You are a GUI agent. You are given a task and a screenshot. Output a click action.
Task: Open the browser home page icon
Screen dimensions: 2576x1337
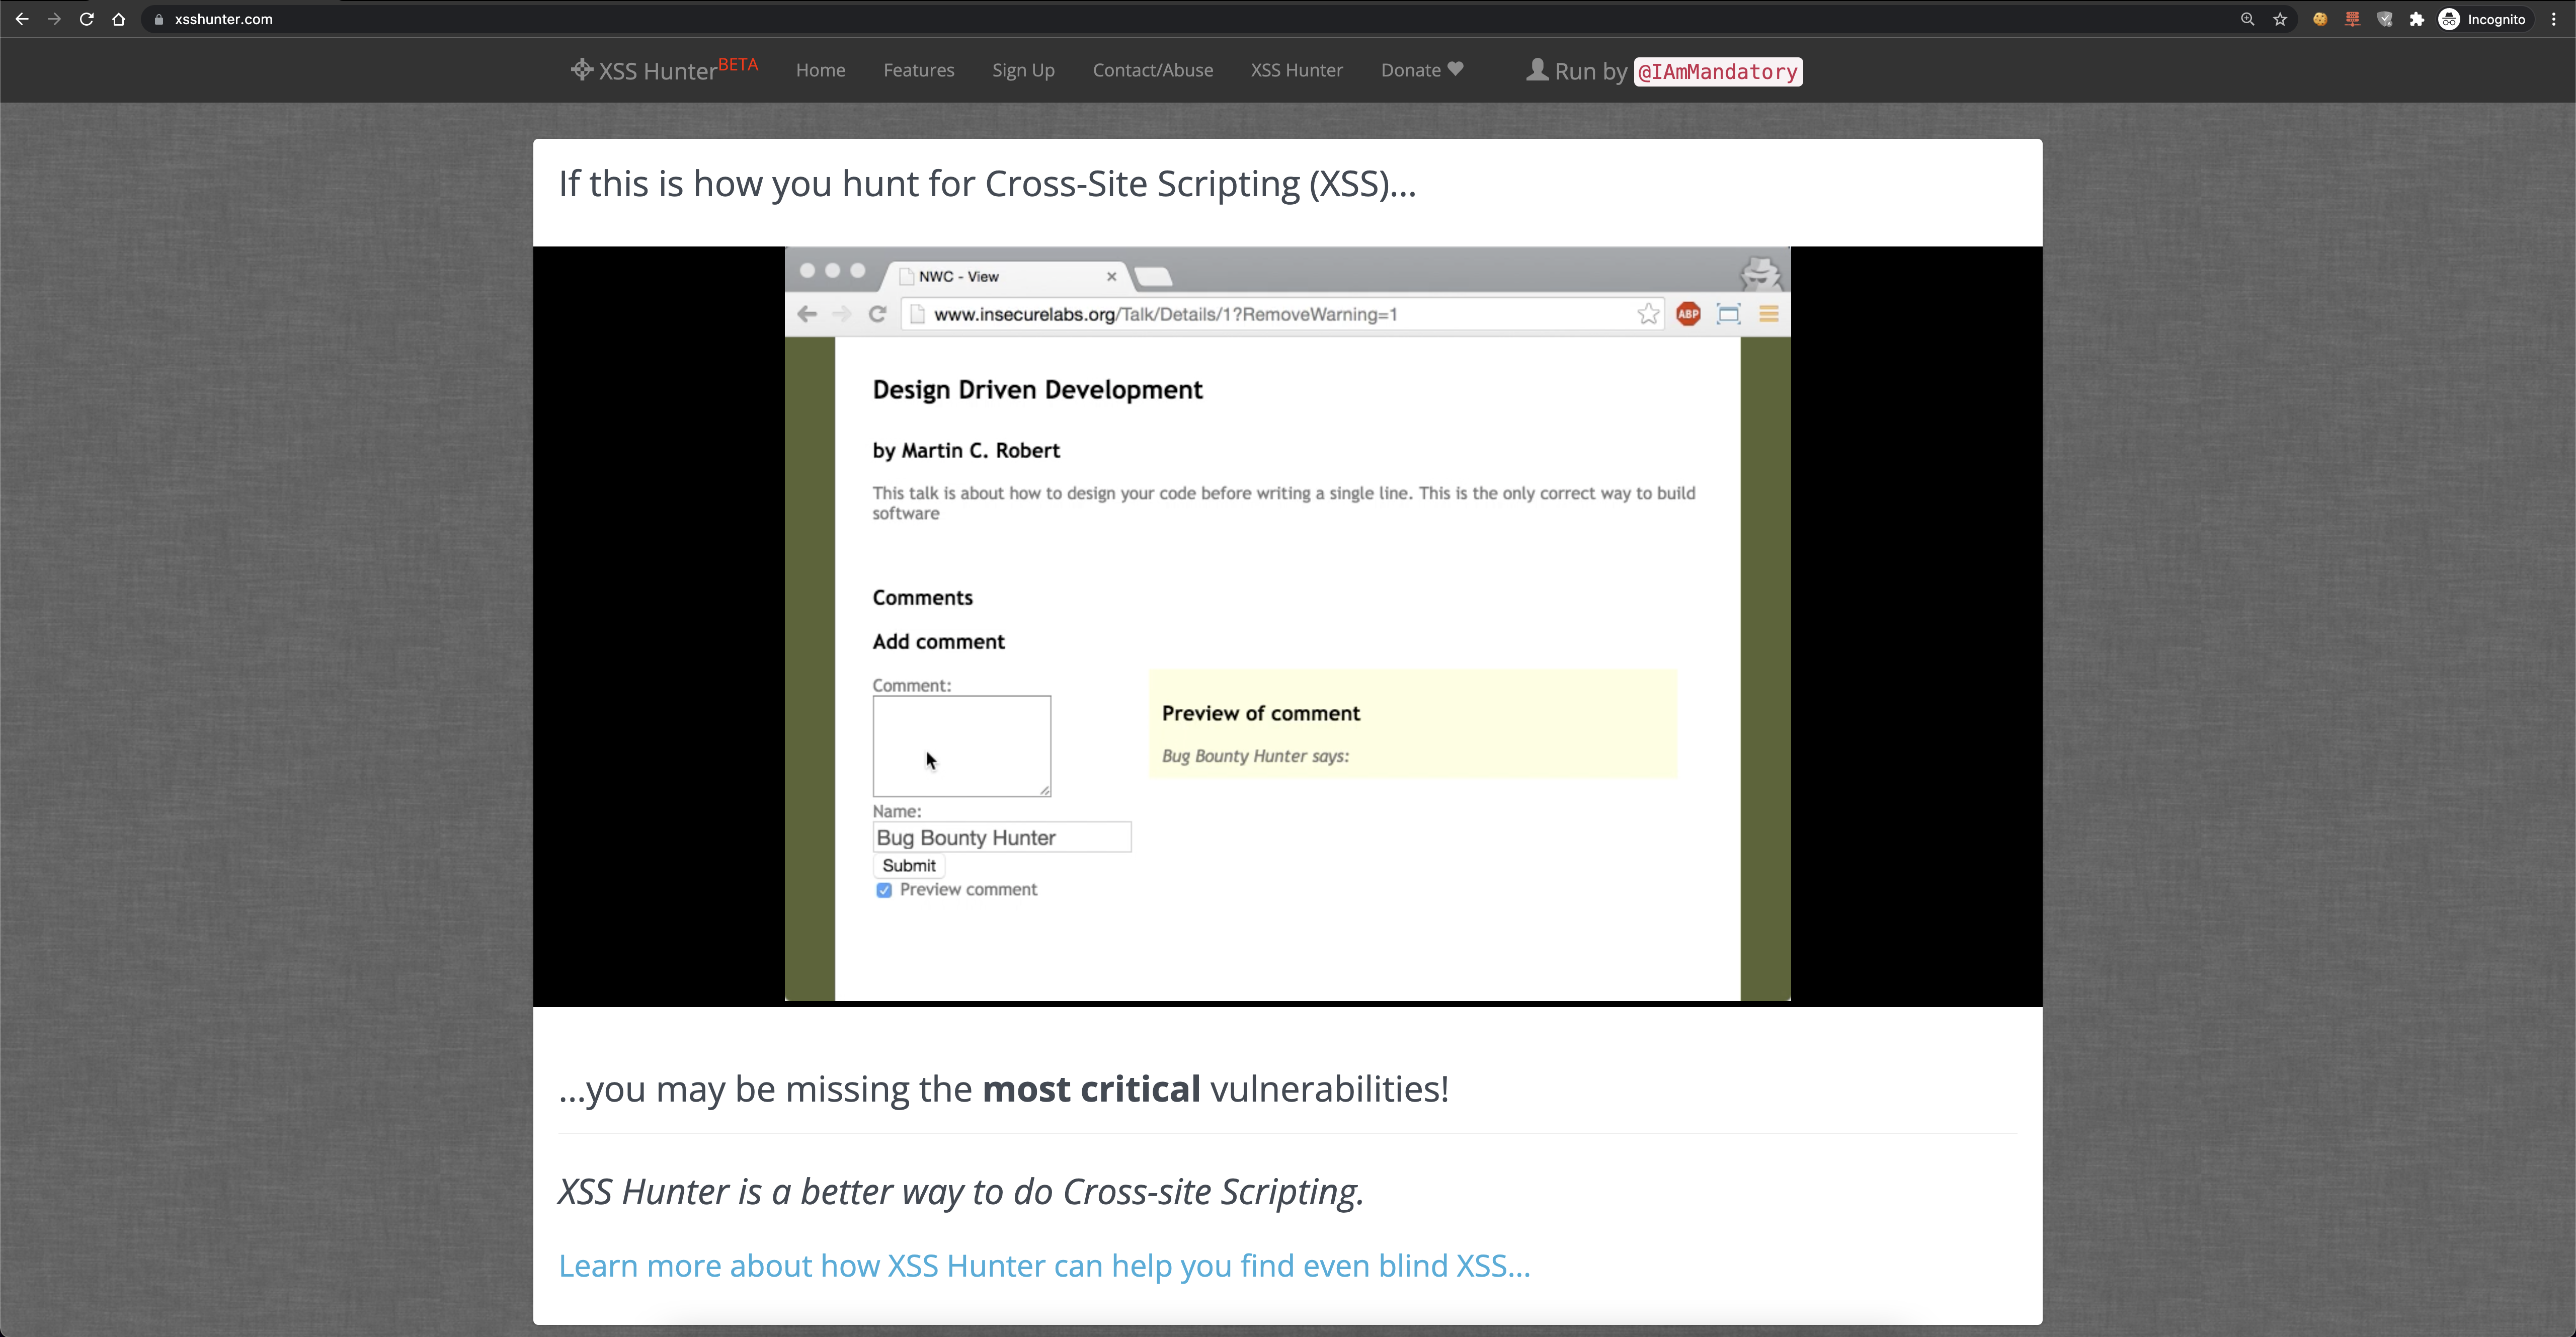119,19
